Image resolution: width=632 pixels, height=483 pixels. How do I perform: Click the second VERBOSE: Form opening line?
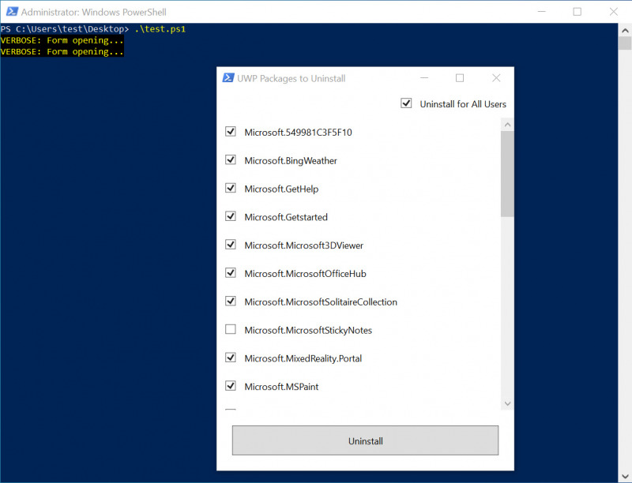coord(62,51)
